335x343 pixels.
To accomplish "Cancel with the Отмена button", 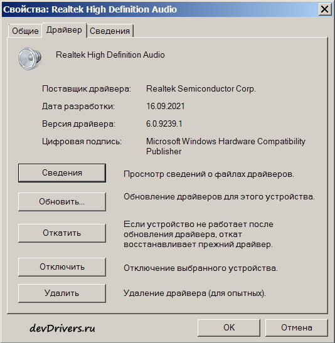I will point(297,328).
